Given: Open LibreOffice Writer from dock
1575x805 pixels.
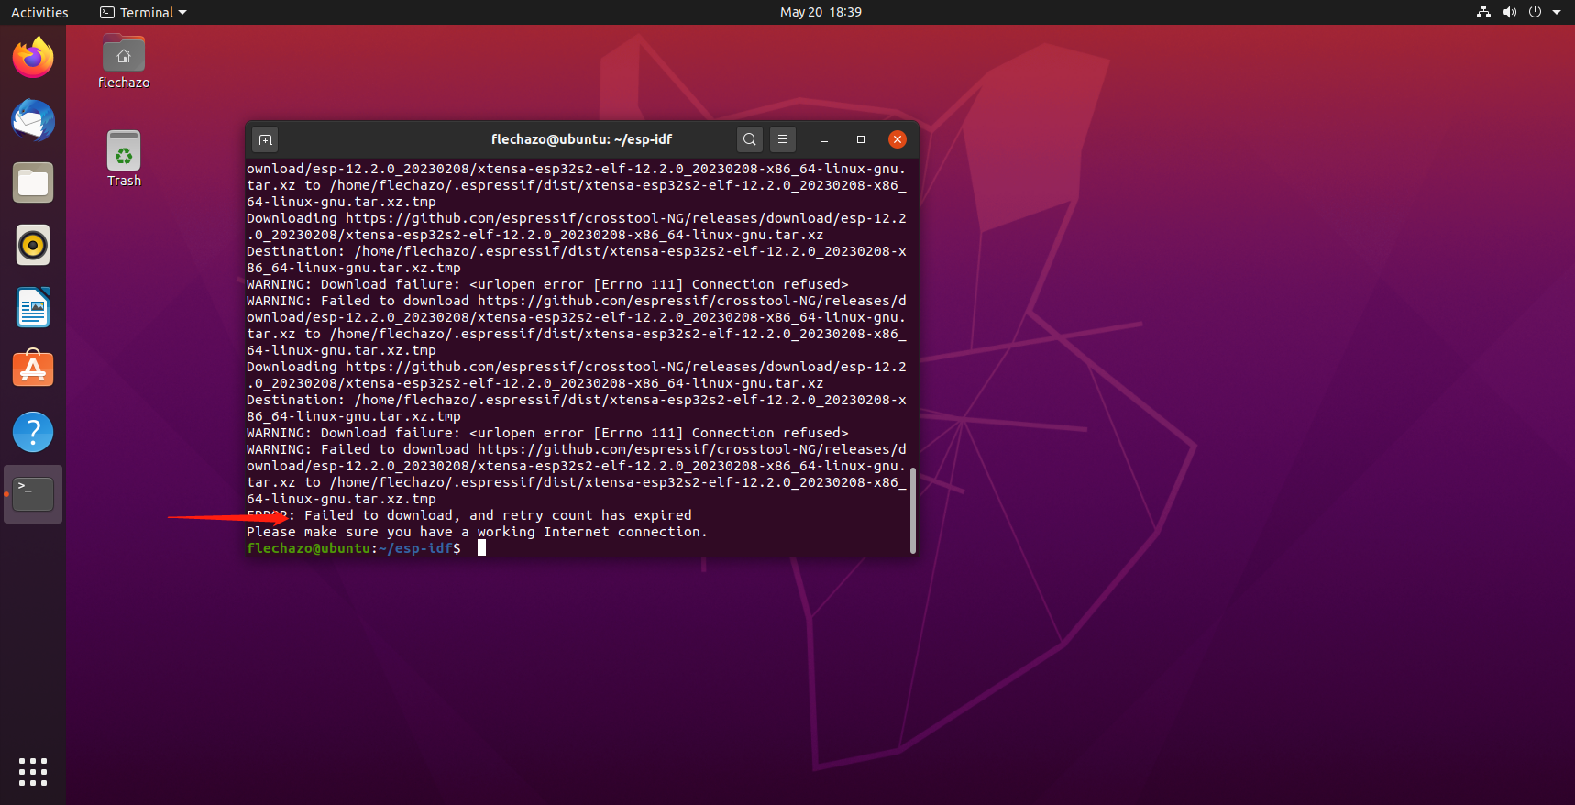Looking at the screenshot, I should [x=33, y=308].
